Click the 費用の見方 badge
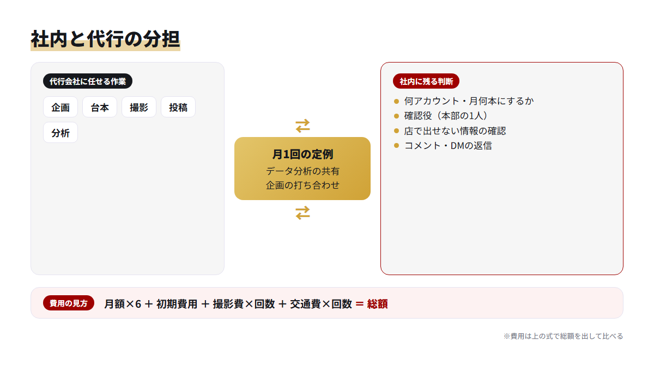 (x=69, y=303)
